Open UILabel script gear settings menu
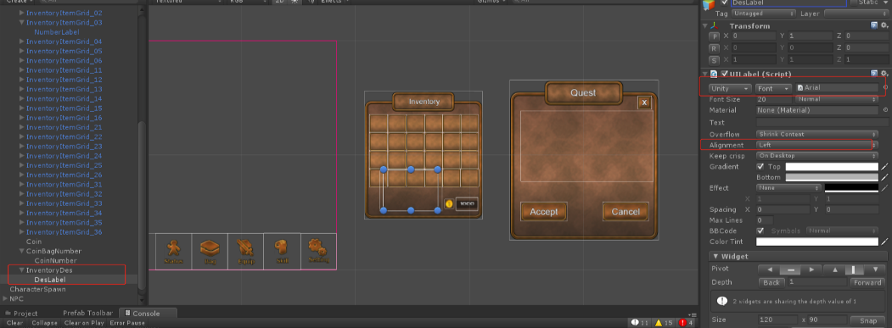Screen dimensions: 892x328 pos(884,74)
